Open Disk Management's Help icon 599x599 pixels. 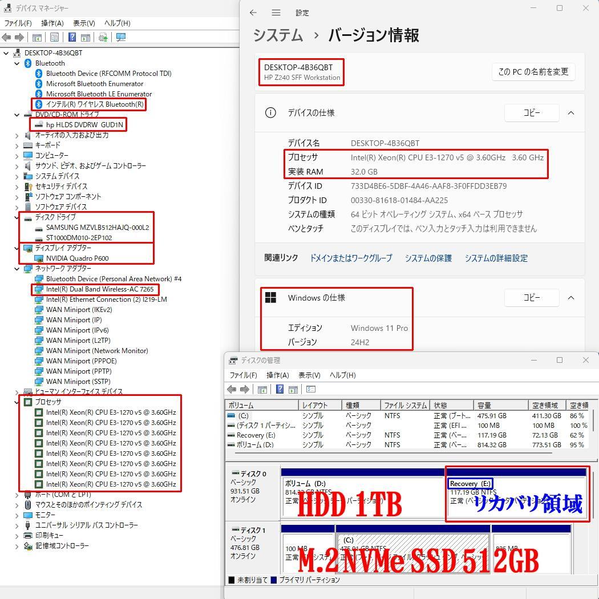coord(279,389)
